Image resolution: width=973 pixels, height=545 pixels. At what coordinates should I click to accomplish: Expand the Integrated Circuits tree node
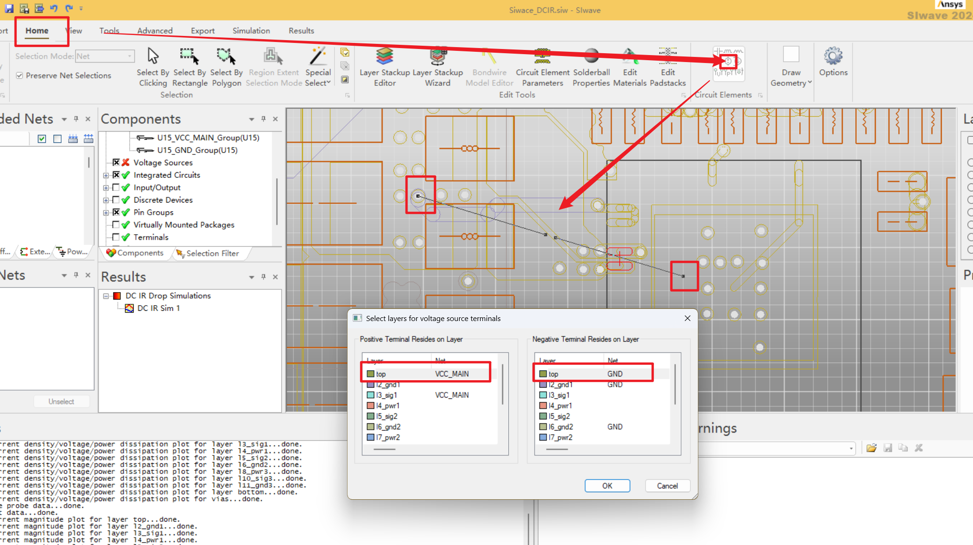point(106,175)
